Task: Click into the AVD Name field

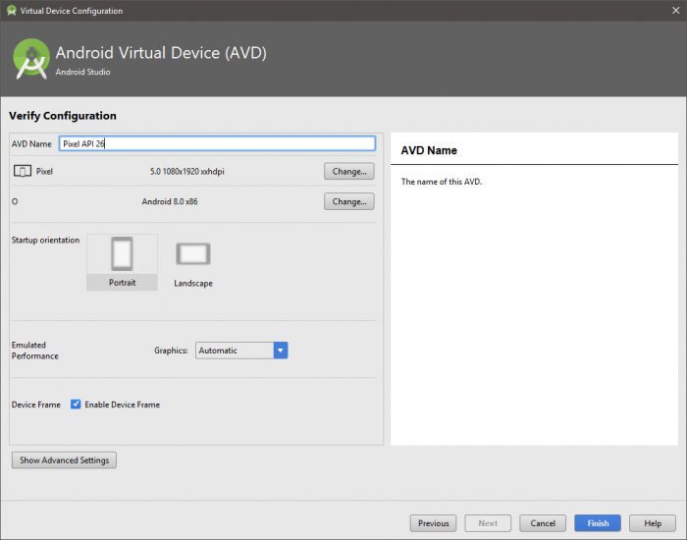Action: pos(217,143)
